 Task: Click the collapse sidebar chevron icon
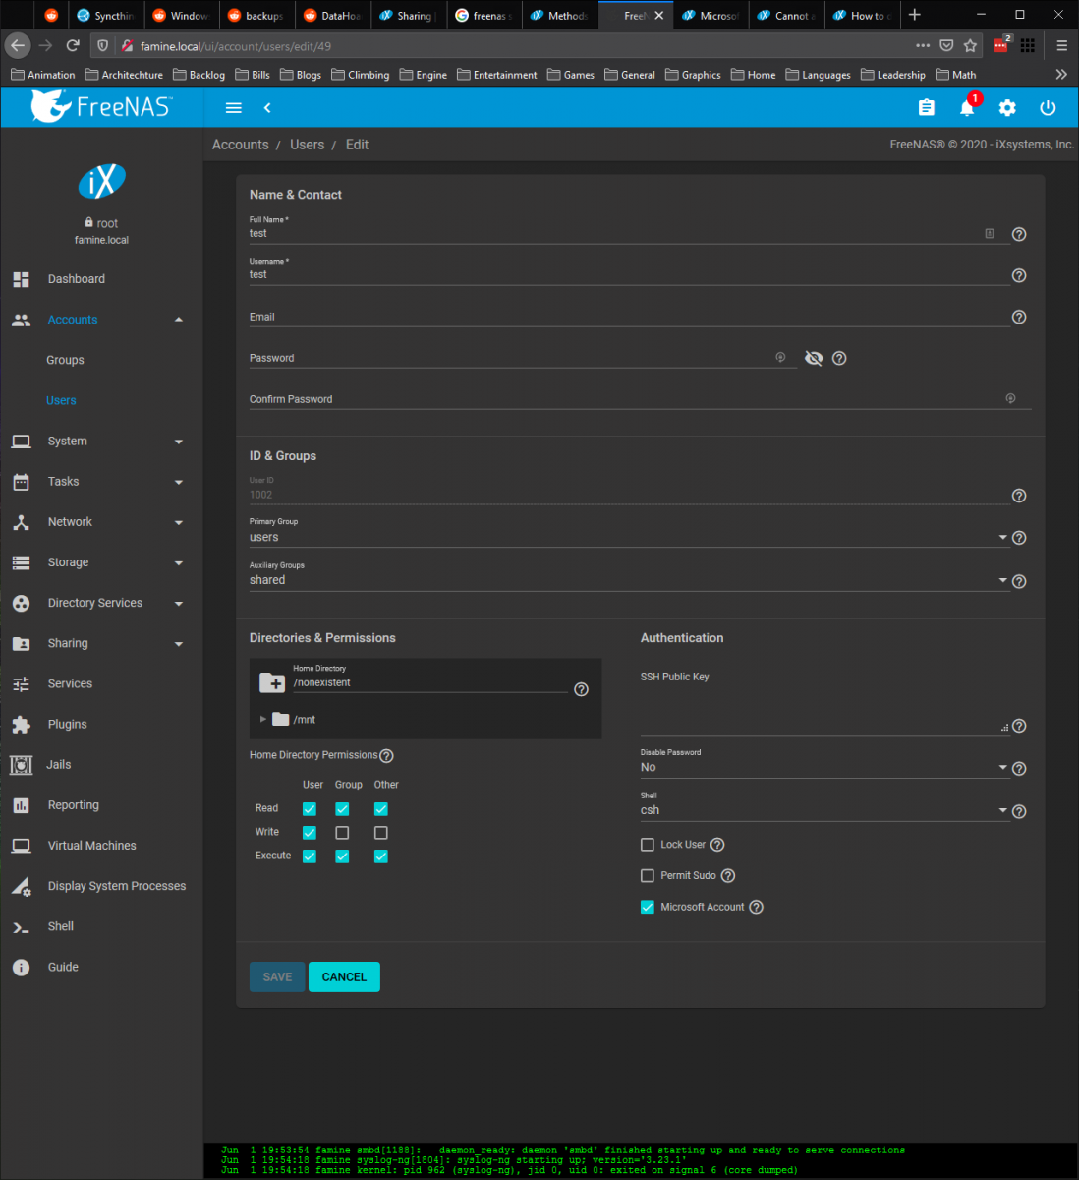(267, 108)
